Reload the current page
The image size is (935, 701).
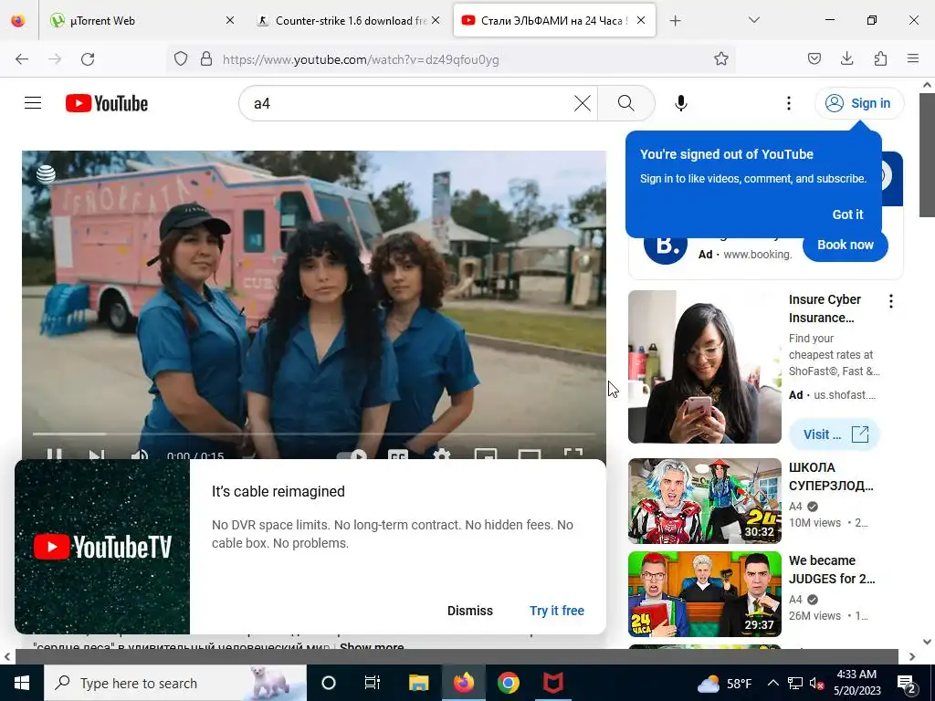click(88, 59)
